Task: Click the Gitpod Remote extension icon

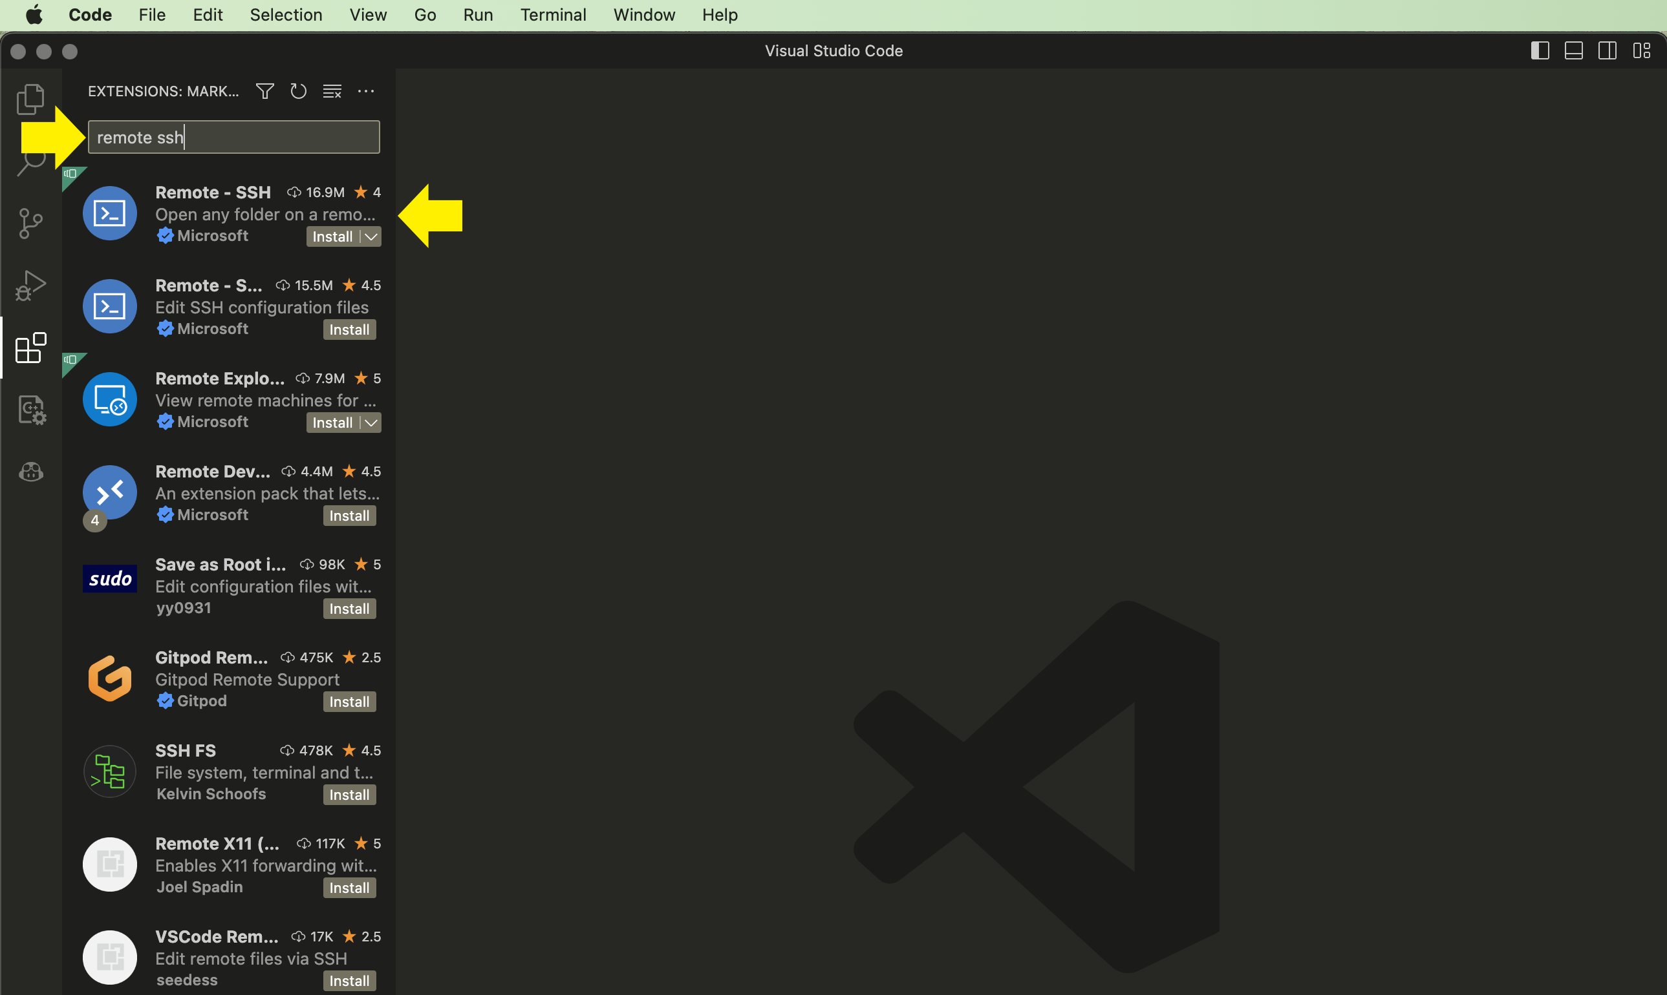Action: click(x=109, y=678)
